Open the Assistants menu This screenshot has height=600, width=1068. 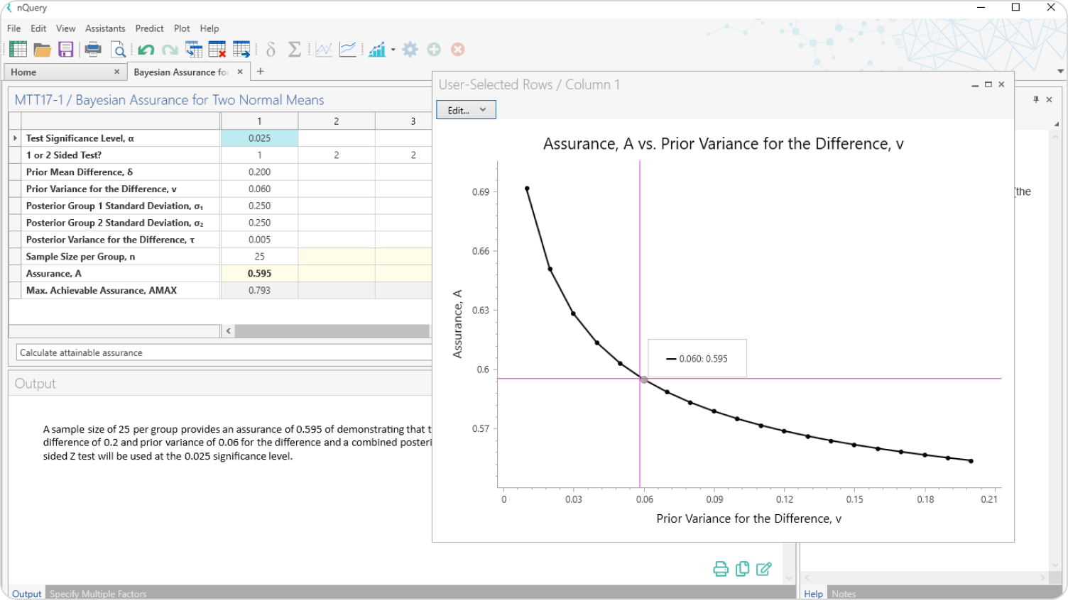(x=105, y=28)
